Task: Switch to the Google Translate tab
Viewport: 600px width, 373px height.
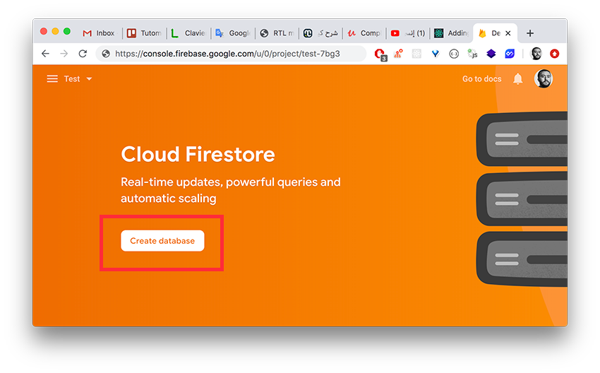Action: tap(233, 33)
